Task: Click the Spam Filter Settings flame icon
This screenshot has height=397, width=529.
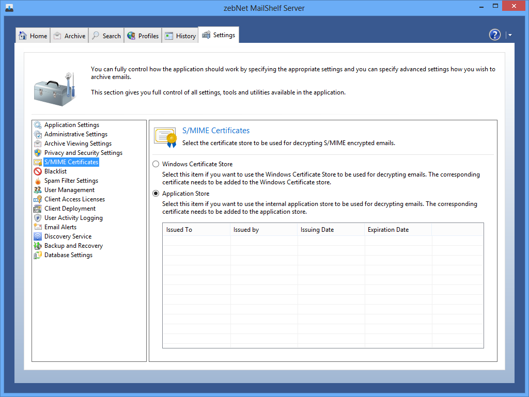Action: point(38,181)
